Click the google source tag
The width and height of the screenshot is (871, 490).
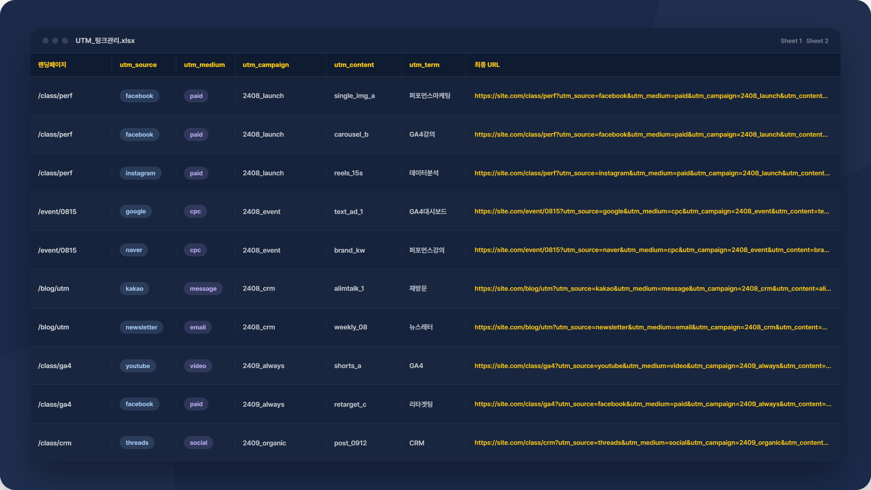tap(136, 211)
